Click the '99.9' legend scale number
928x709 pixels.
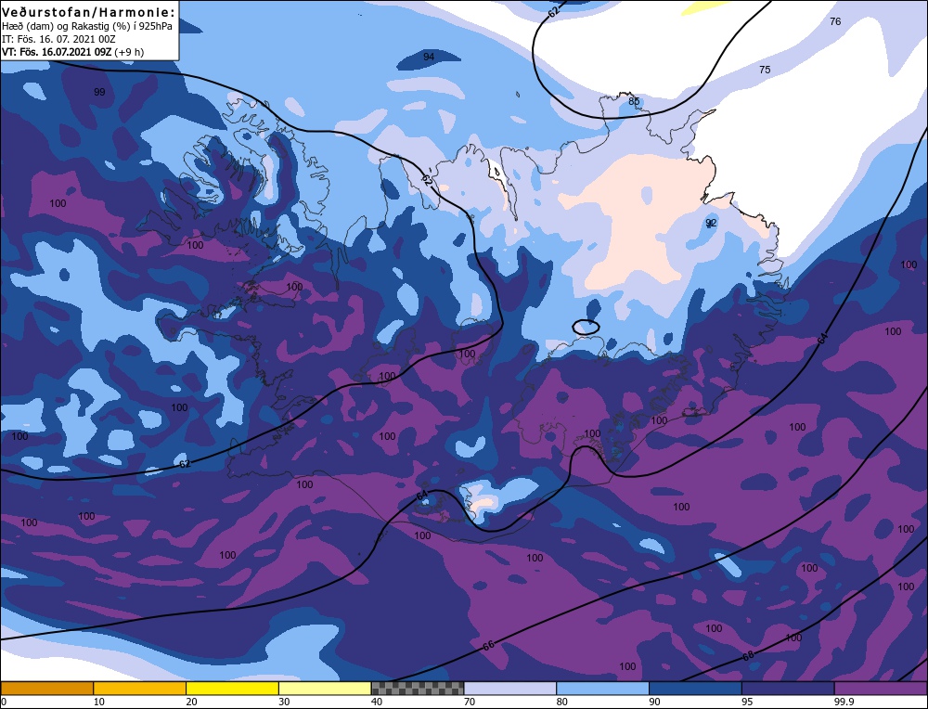(843, 702)
